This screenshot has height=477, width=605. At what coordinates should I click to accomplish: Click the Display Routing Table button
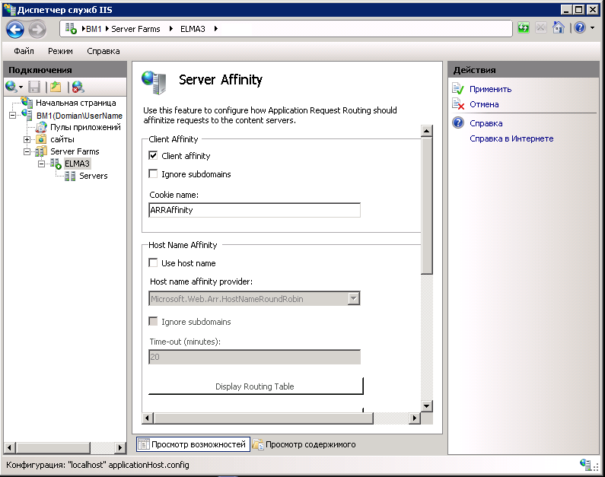pyautogui.click(x=255, y=386)
